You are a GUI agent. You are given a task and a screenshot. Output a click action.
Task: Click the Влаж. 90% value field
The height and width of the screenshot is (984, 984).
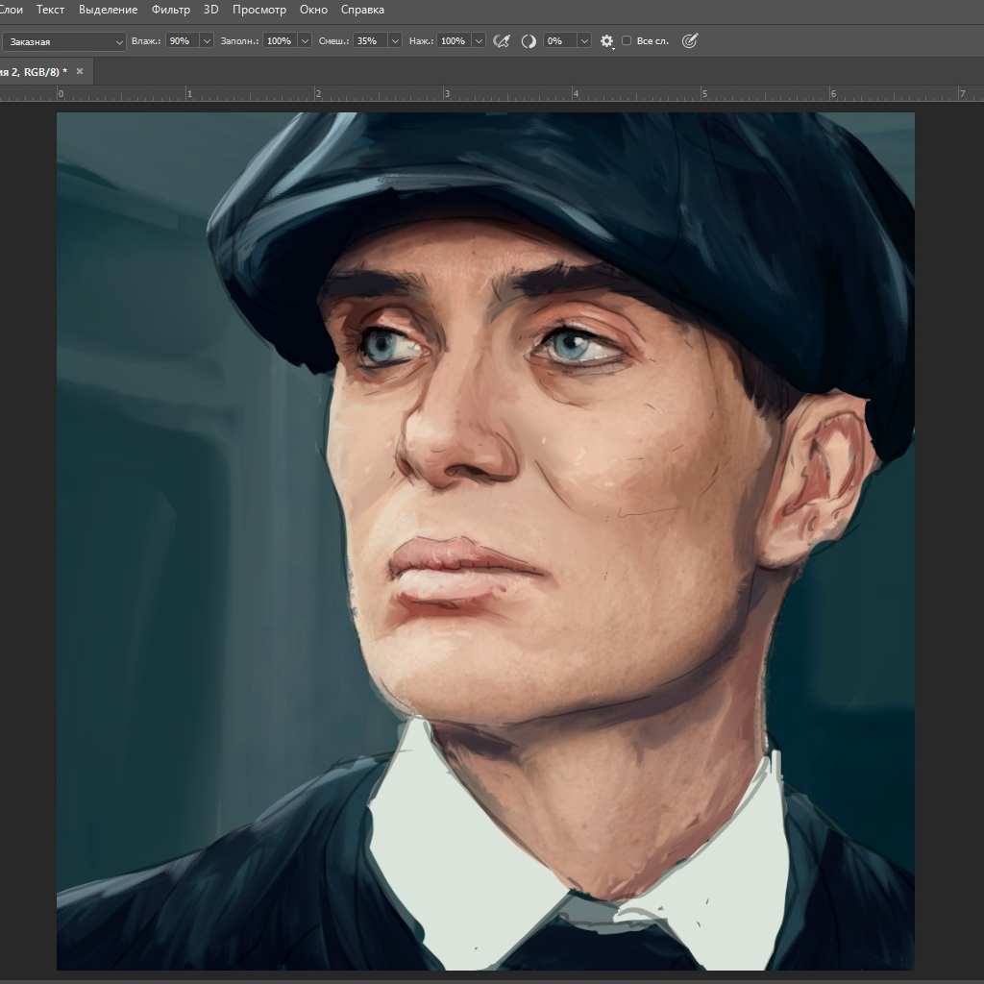[x=182, y=40]
